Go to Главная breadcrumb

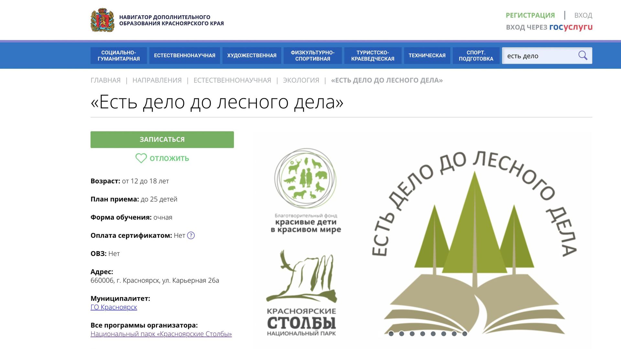click(x=105, y=80)
